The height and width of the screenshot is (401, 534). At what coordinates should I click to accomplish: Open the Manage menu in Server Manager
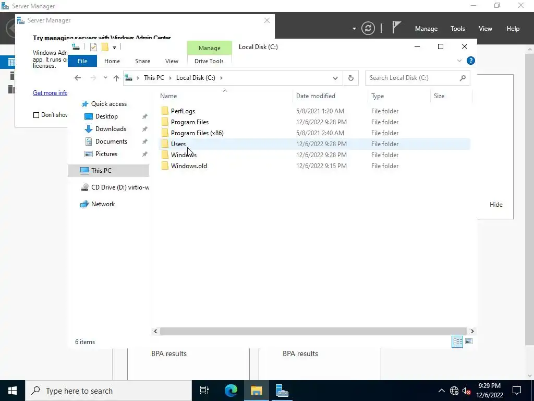click(x=426, y=29)
